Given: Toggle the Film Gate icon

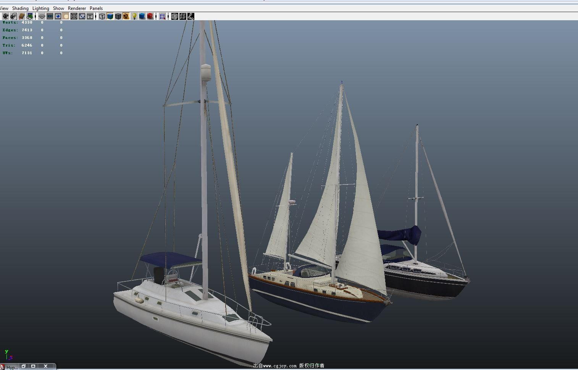Looking at the screenshot, I should point(50,16).
